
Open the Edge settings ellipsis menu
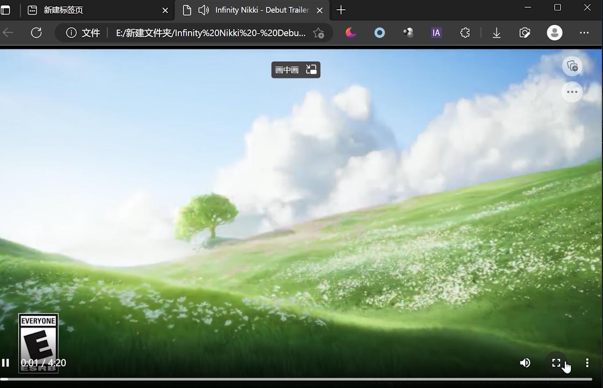[584, 33]
